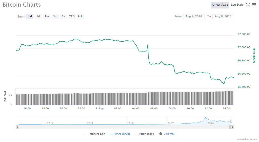Click the To date field

click(223, 16)
